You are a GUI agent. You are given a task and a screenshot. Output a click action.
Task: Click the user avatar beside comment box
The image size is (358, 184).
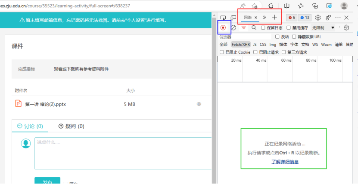click(x=26, y=143)
